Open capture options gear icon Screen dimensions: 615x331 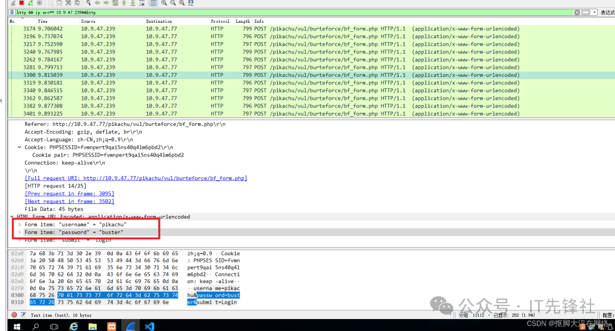pos(39,3)
